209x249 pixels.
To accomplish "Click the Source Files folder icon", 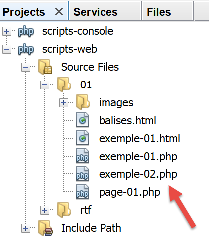I will [45, 67].
